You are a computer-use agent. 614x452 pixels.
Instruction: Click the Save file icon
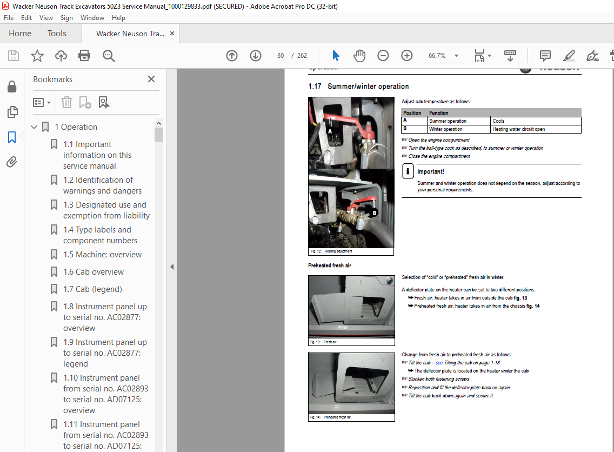tap(14, 56)
